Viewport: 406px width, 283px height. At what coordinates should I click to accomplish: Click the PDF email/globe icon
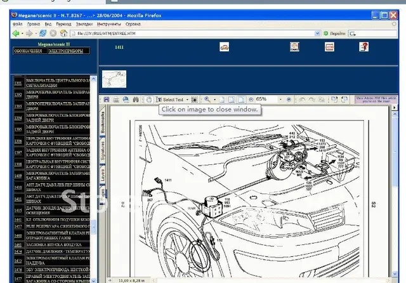(126, 100)
